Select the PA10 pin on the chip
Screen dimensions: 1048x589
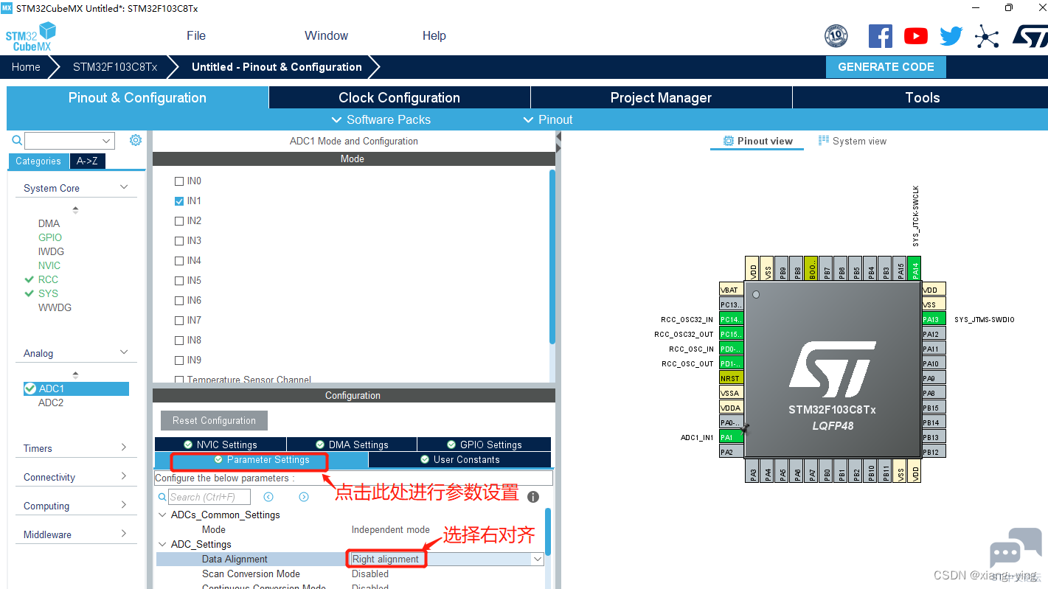click(934, 363)
